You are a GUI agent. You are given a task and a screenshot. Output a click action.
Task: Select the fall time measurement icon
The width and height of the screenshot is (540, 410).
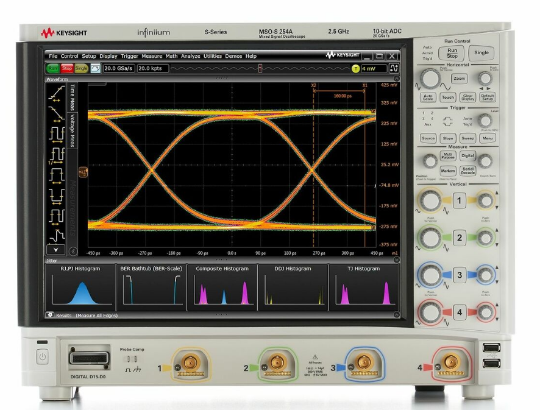pyautogui.click(x=56, y=112)
